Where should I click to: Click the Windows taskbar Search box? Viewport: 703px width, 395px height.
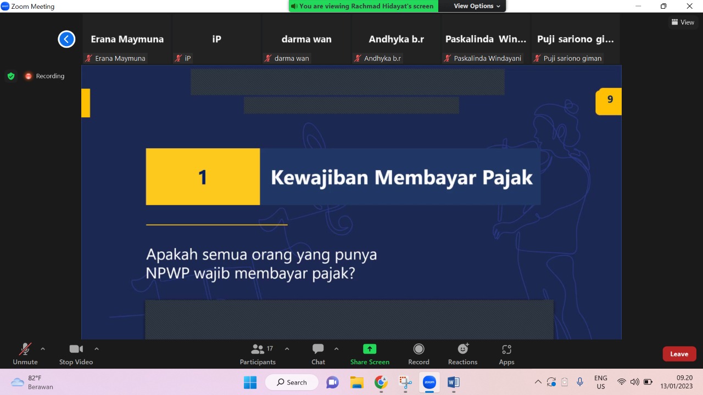292,382
